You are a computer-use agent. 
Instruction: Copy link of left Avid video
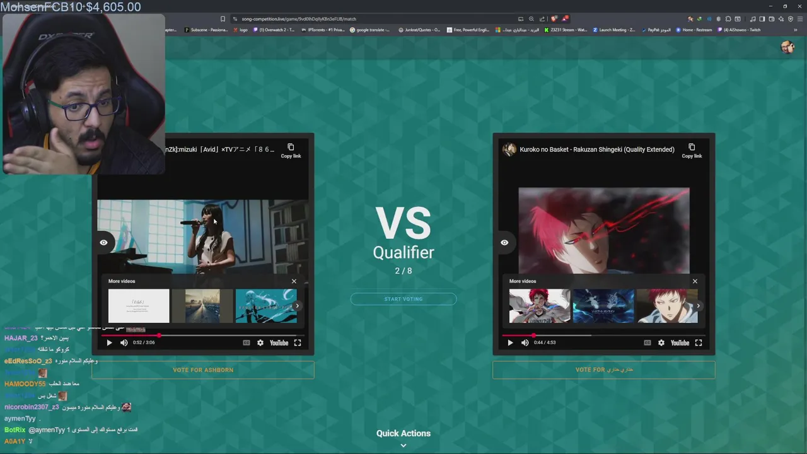tap(291, 151)
